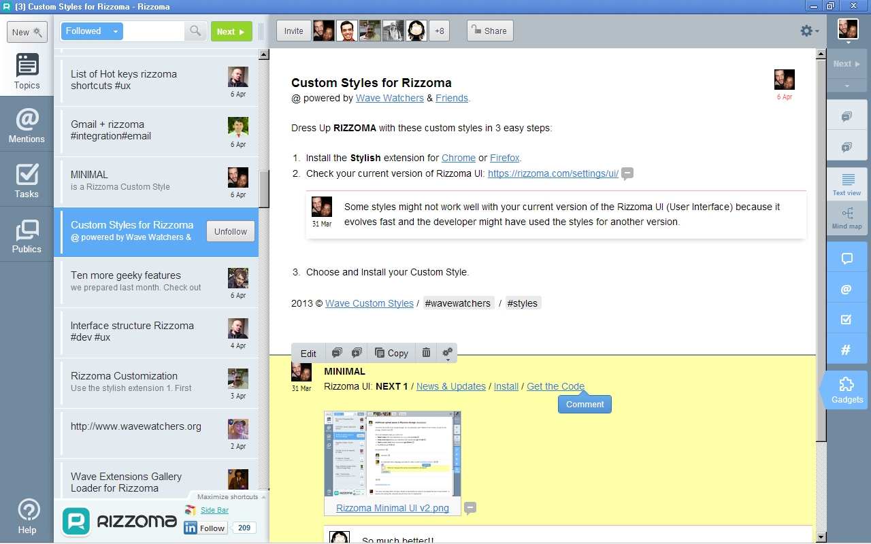
Task: Open the Side Bar link
Action: (x=214, y=510)
